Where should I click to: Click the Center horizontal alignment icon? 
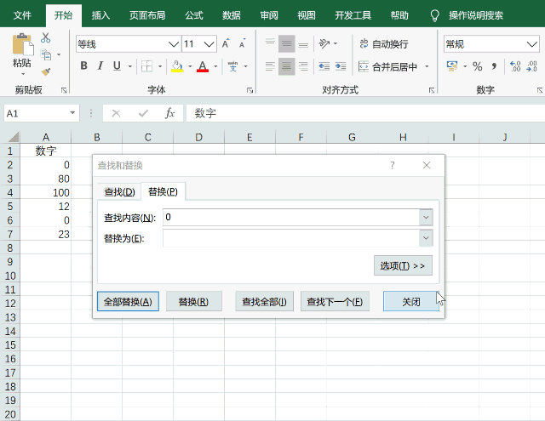point(286,66)
